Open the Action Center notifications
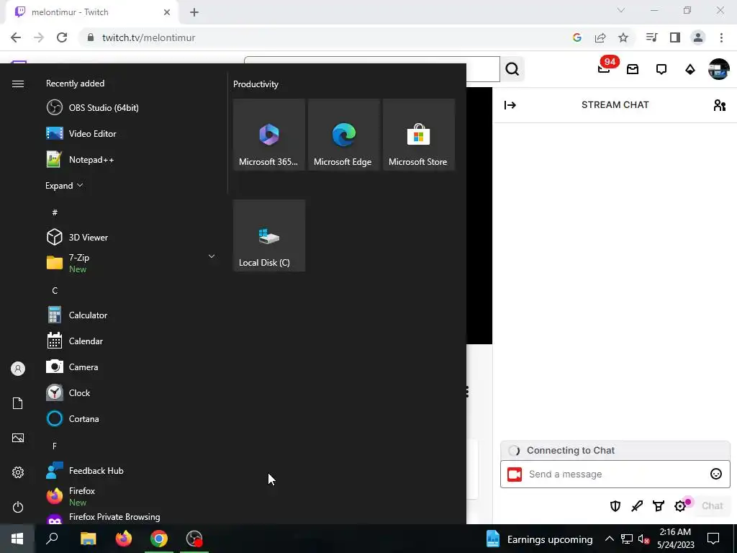The width and height of the screenshot is (737, 553). pos(713,539)
